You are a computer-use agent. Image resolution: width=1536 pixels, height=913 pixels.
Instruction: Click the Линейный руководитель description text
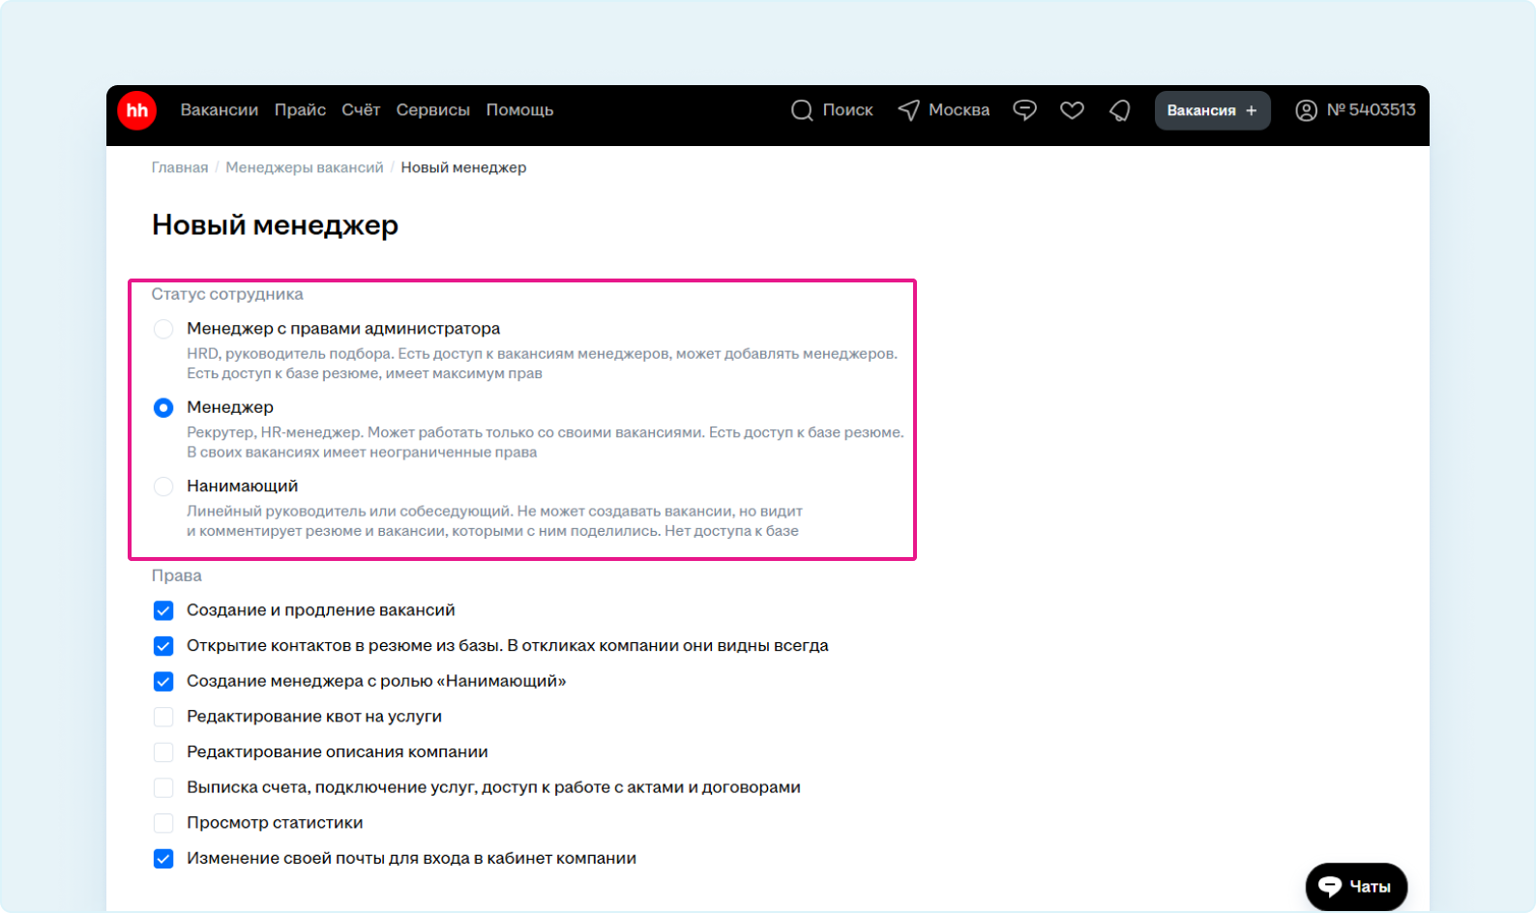(x=494, y=521)
